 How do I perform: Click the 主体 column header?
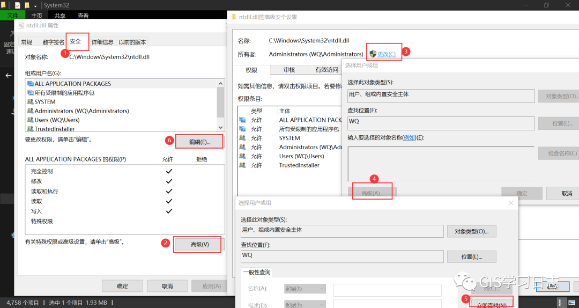(x=285, y=111)
